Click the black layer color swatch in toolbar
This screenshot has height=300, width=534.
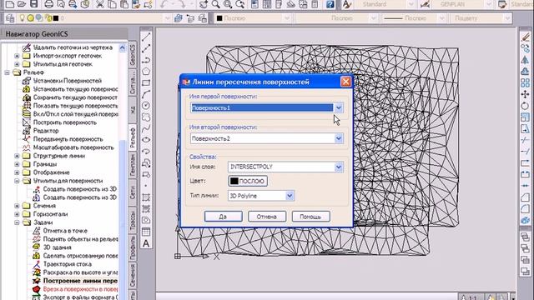56,18
